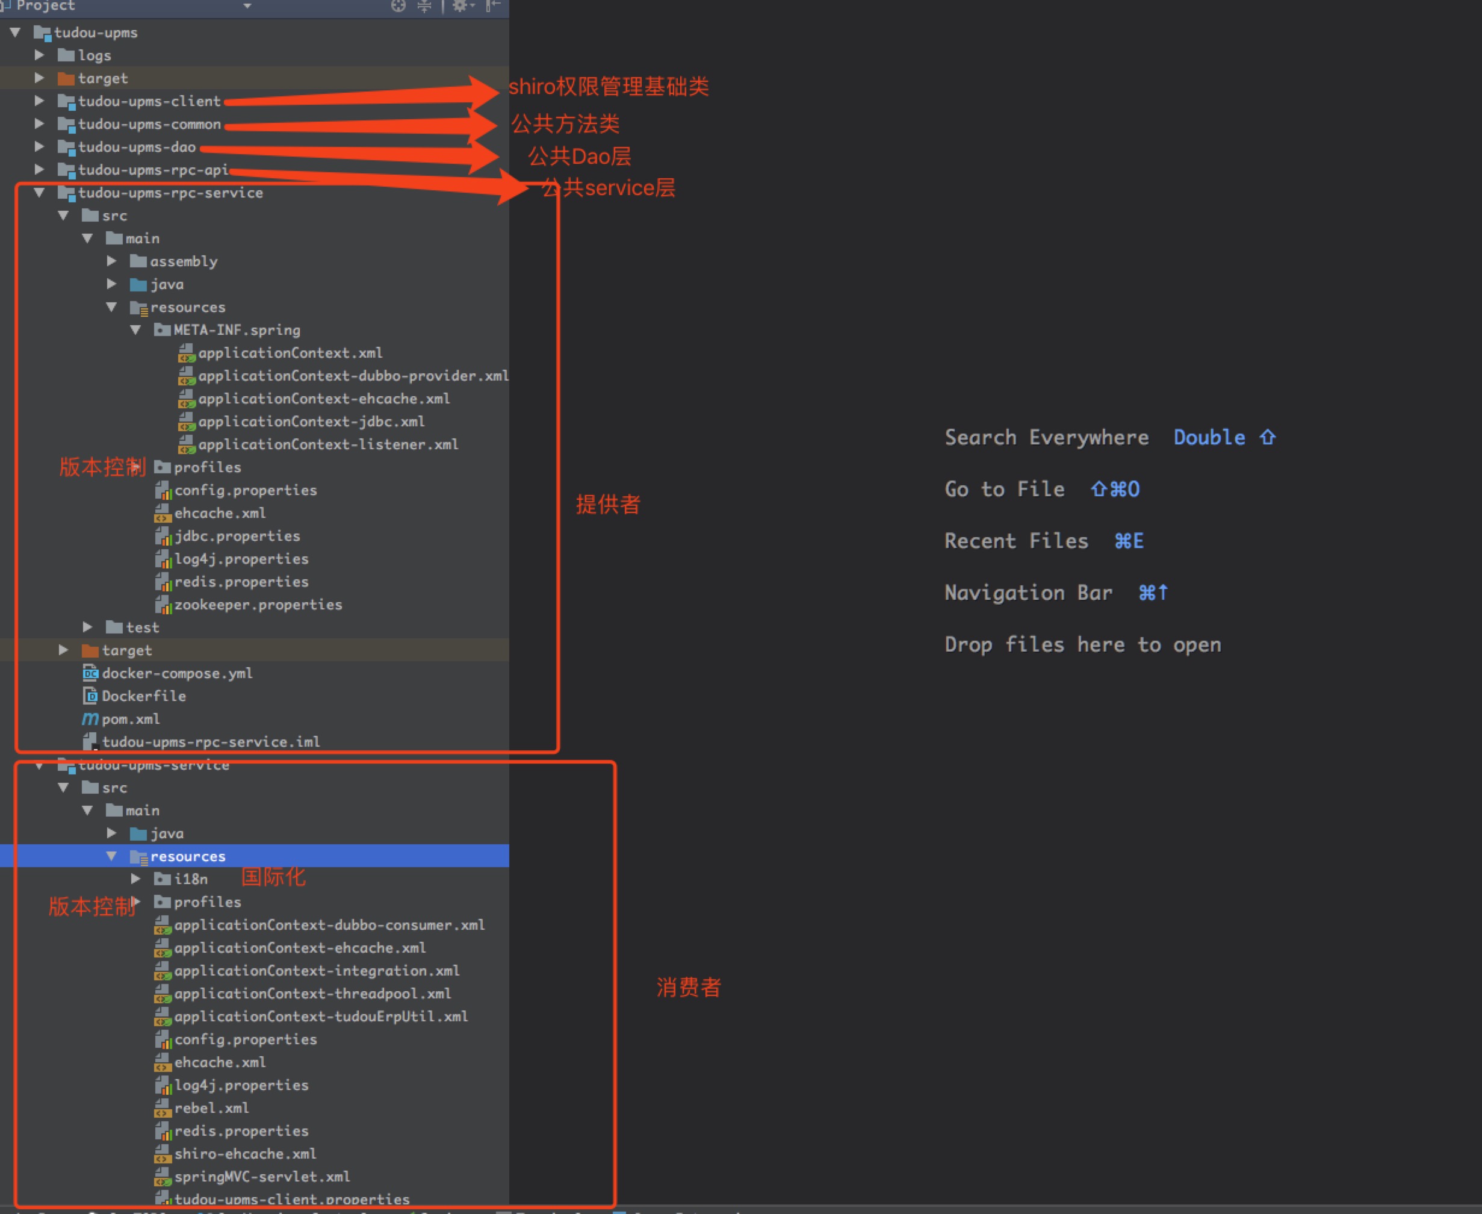1482x1214 pixels.
Task: Select docker-compose.yml file
Action: tap(177, 673)
